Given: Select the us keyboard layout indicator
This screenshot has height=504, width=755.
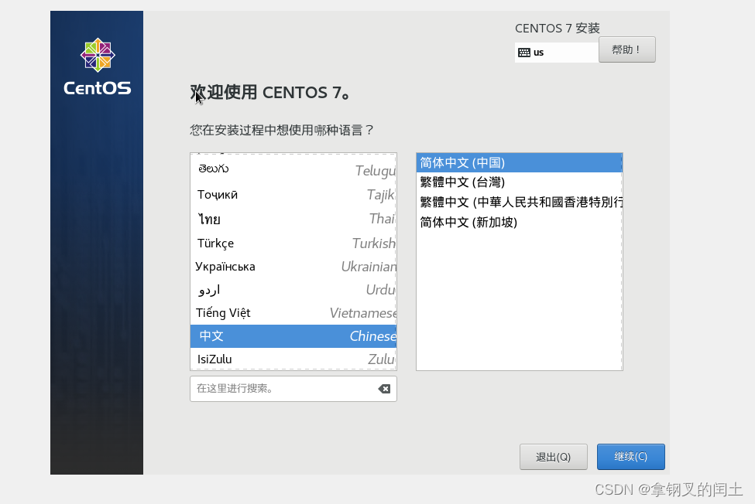Looking at the screenshot, I should (557, 53).
